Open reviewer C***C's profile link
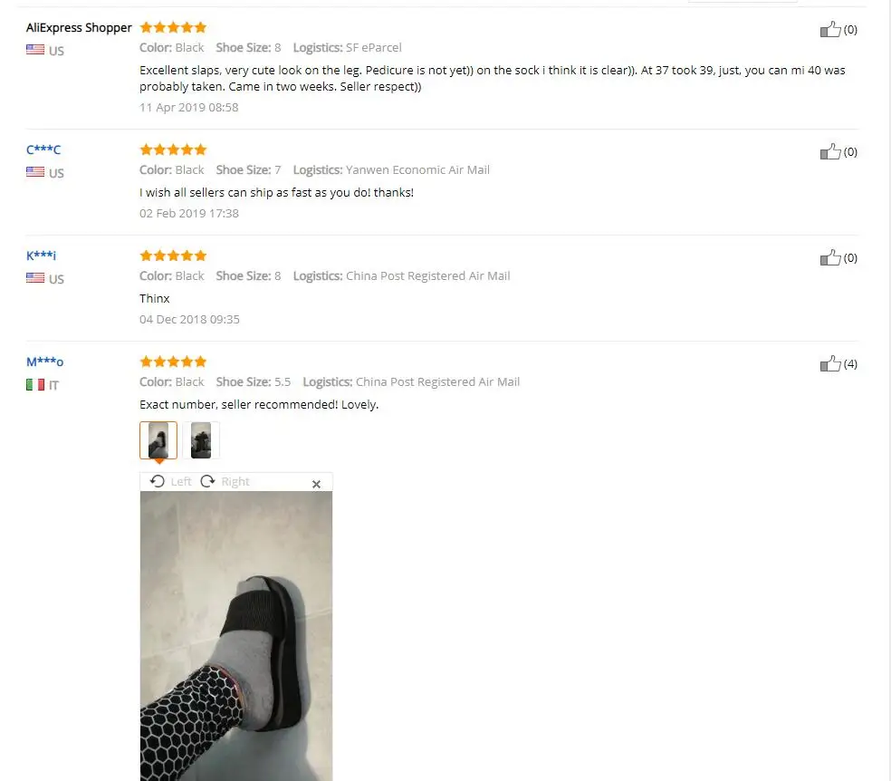 pos(43,149)
